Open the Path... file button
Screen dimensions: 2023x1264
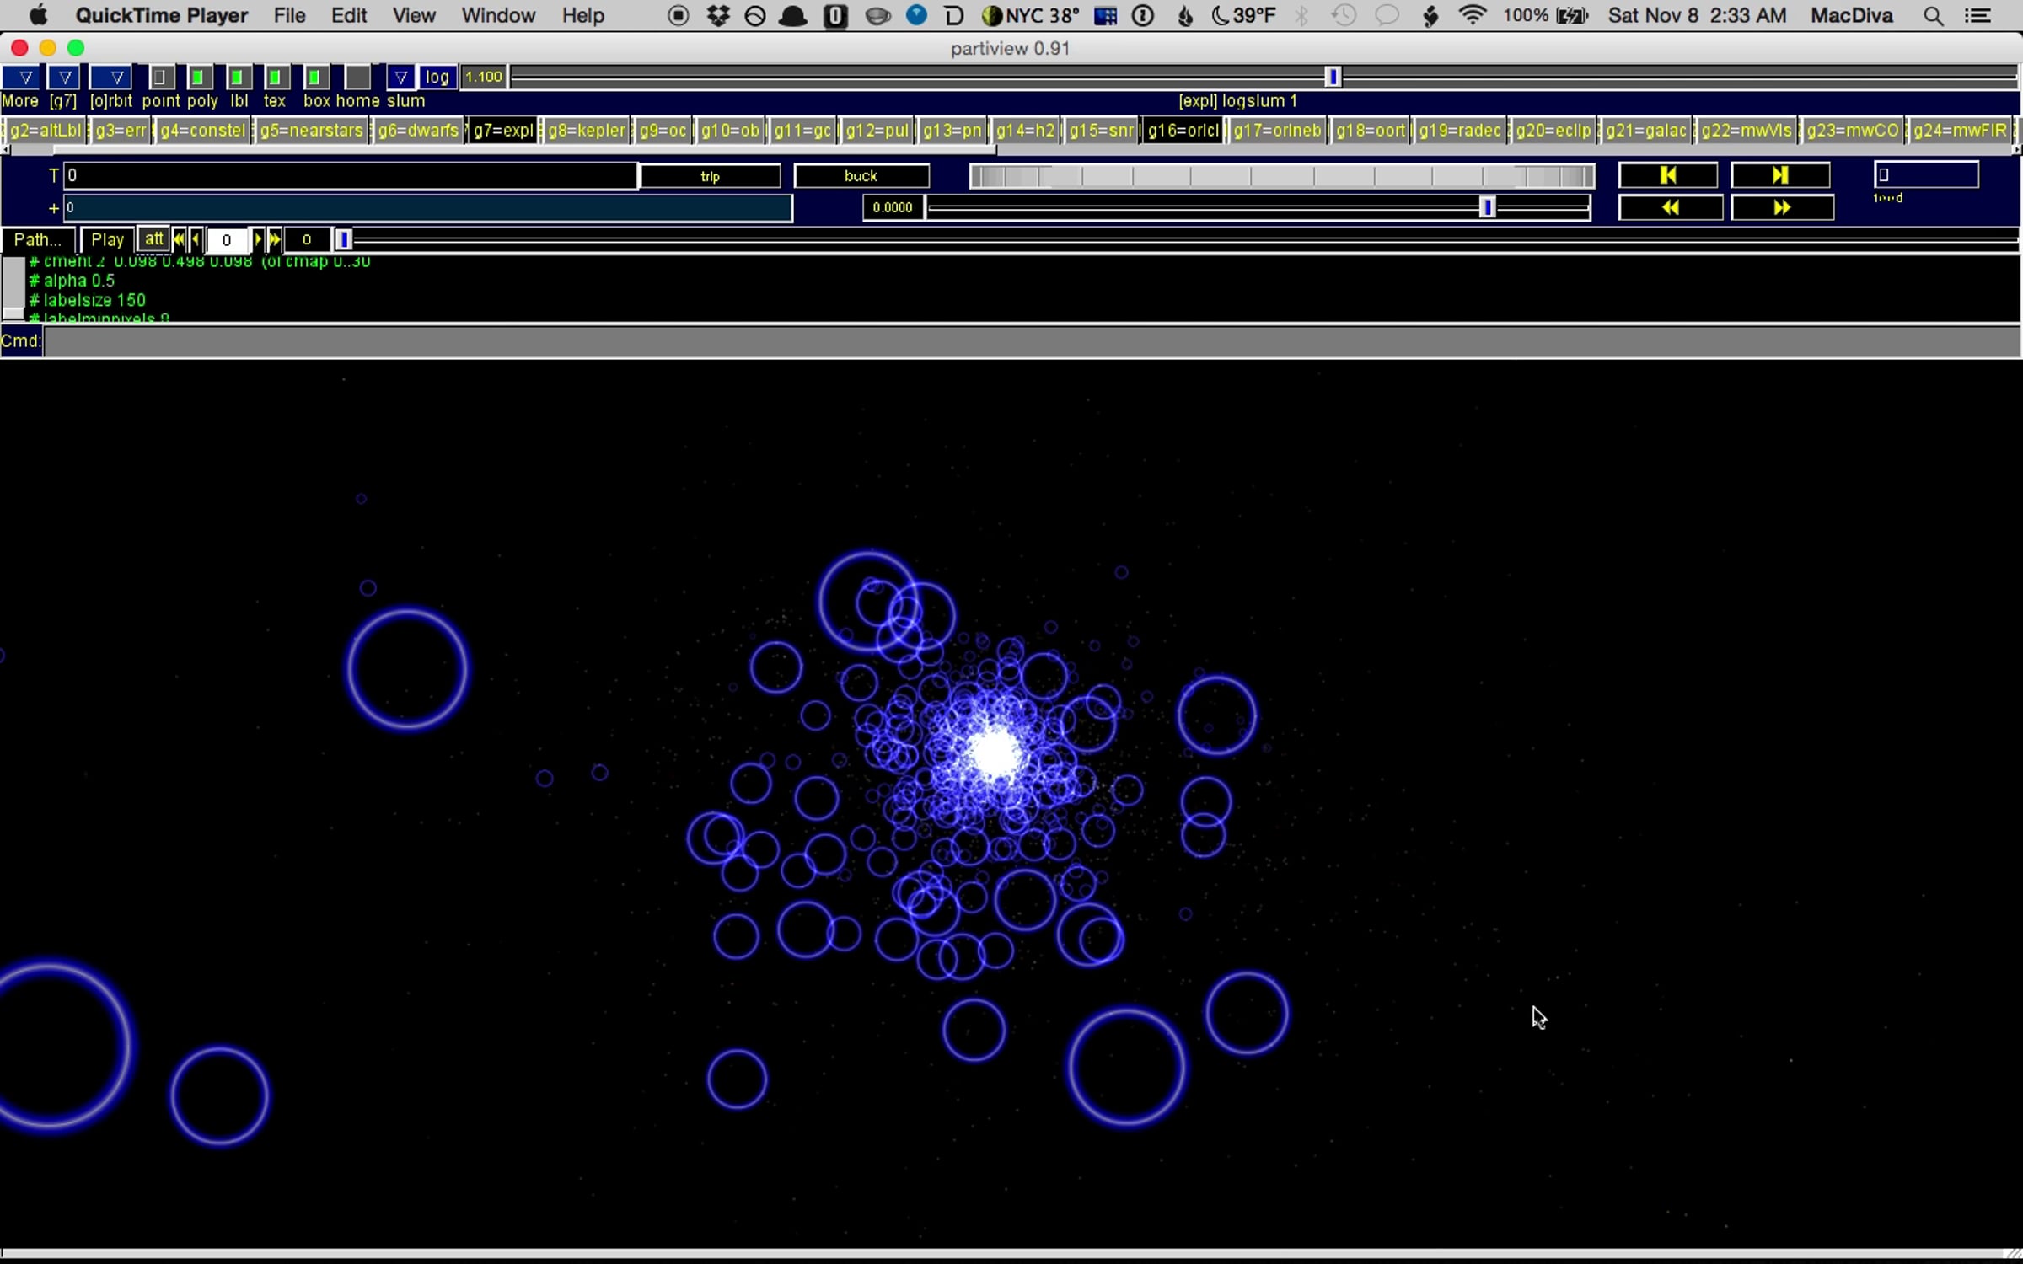tap(37, 240)
